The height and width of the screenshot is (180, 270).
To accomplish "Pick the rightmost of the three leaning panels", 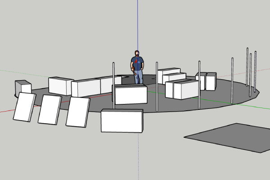I will 77,112.
